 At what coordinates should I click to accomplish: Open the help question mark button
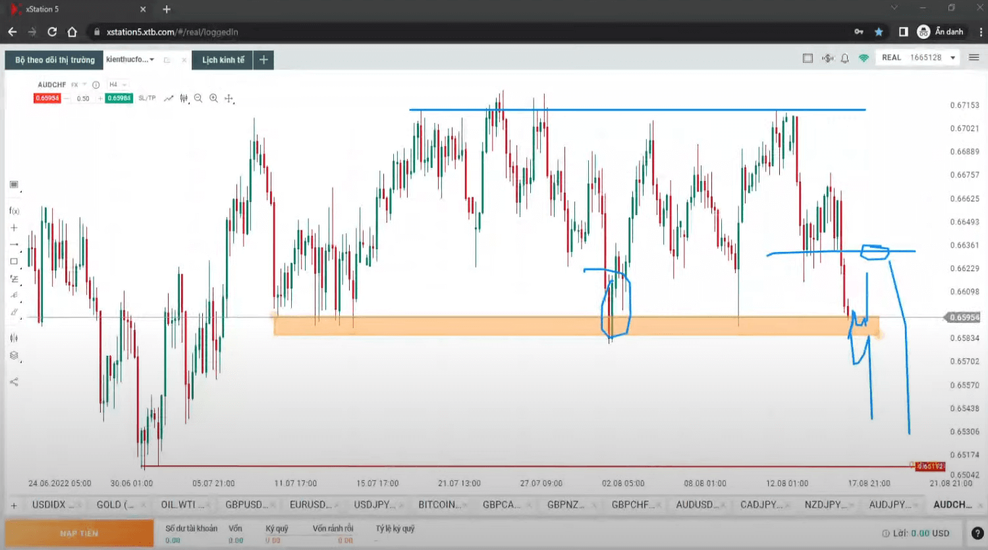point(977,533)
